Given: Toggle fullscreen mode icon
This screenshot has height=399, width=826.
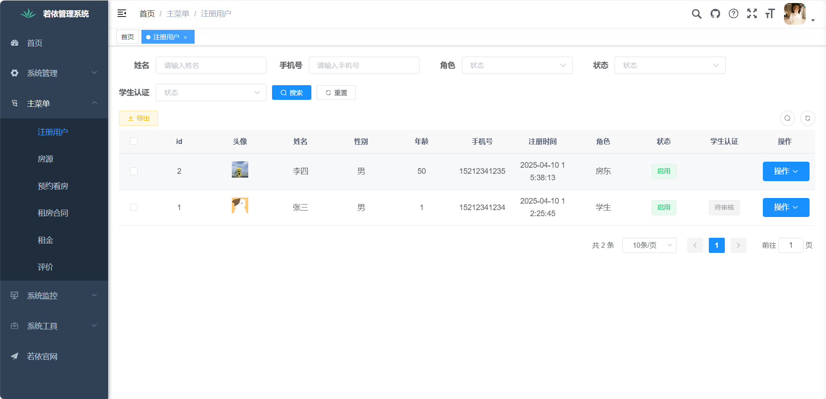Looking at the screenshot, I should click(752, 14).
